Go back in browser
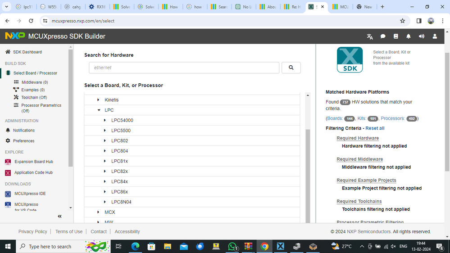The height and width of the screenshot is (253, 450). click(8, 21)
